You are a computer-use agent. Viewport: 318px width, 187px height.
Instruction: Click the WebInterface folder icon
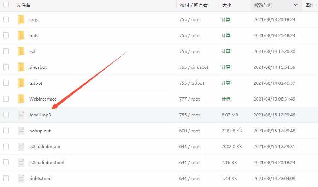point(21,99)
